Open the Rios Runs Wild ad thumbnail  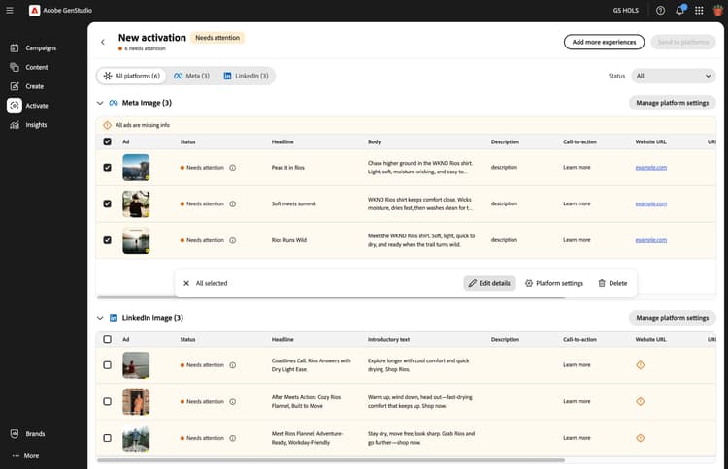click(x=136, y=240)
